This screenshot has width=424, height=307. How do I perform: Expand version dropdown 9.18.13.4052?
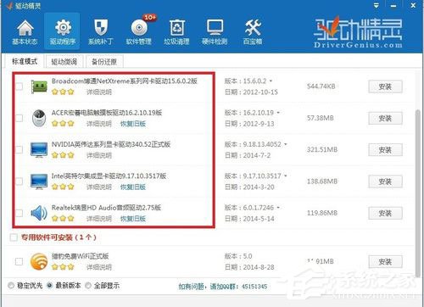coord(286,144)
